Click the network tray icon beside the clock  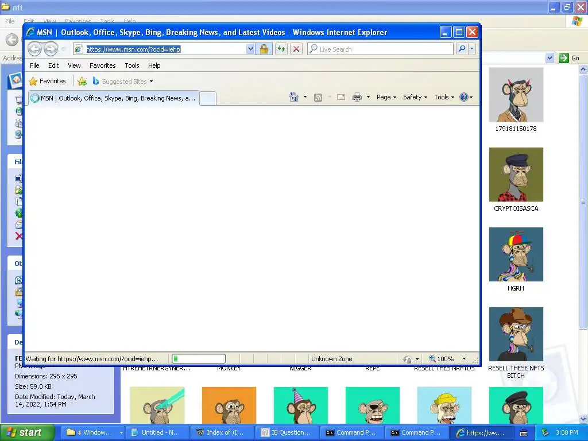545,432
